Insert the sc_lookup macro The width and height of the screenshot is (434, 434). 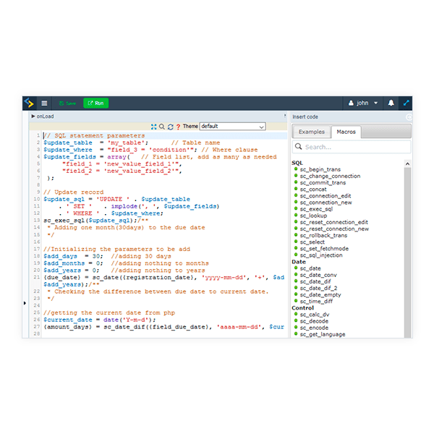pos(313,216)
